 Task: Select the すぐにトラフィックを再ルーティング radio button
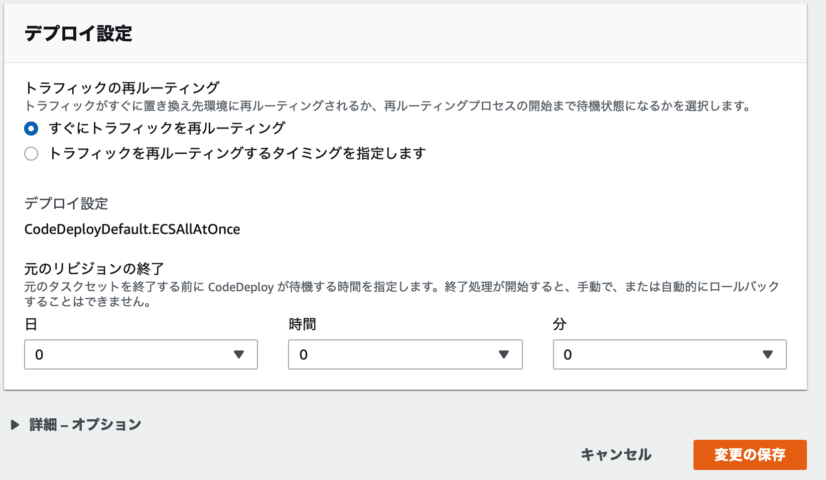click(31, 129)
